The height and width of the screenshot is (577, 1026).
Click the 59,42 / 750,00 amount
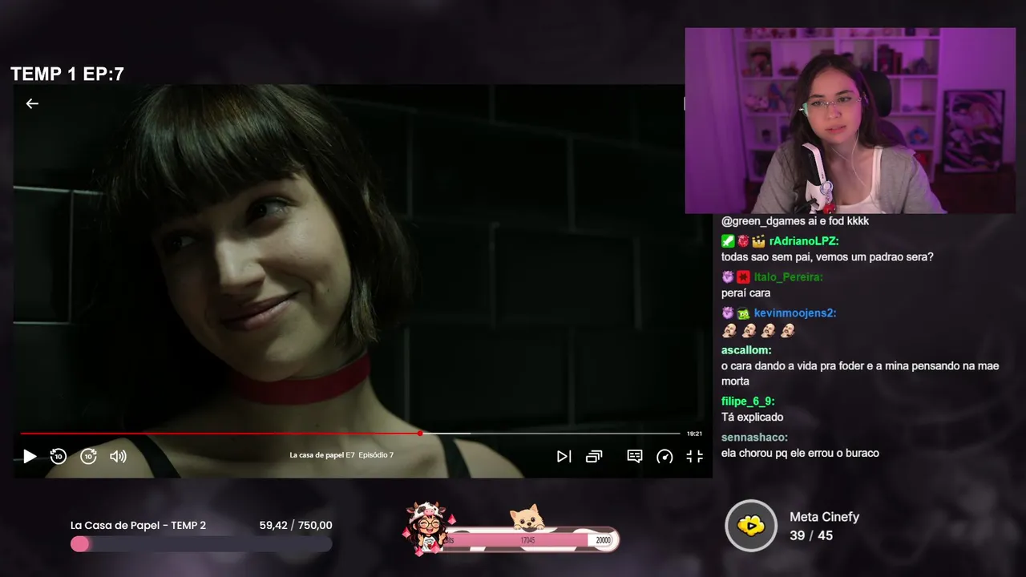point(296,525)
